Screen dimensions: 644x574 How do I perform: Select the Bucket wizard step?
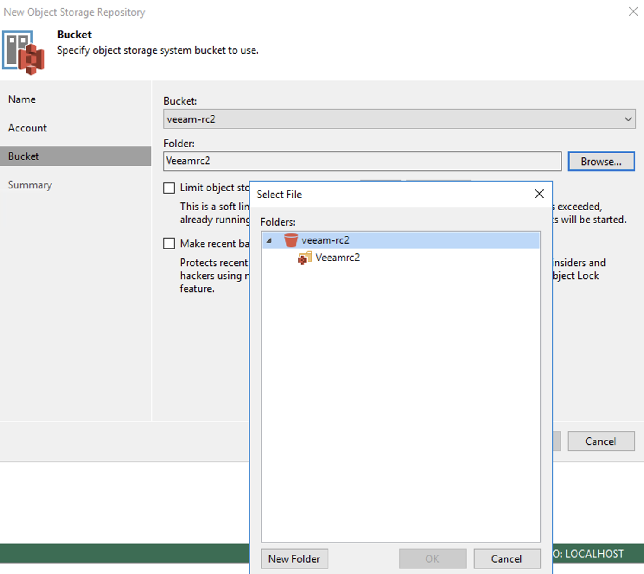pos(76,156)
